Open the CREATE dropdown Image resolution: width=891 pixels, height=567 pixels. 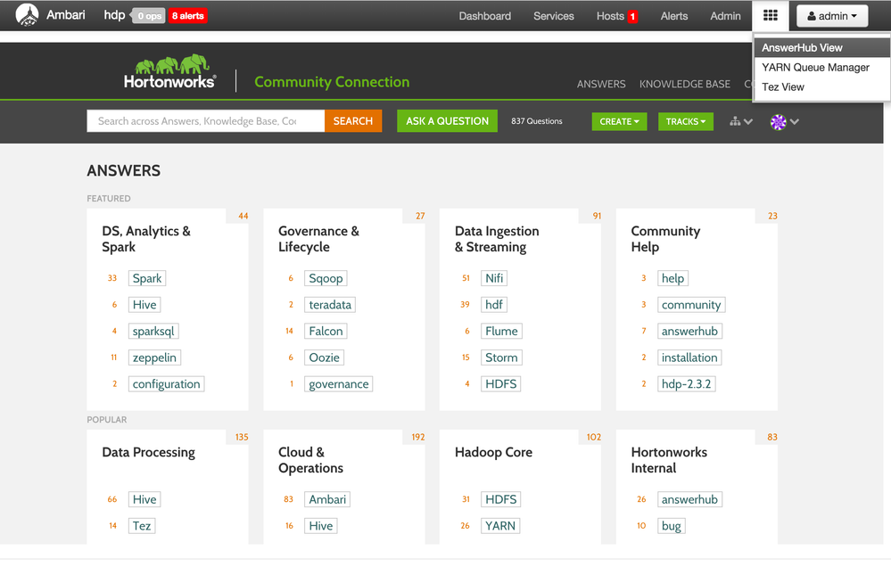(619, 121)
